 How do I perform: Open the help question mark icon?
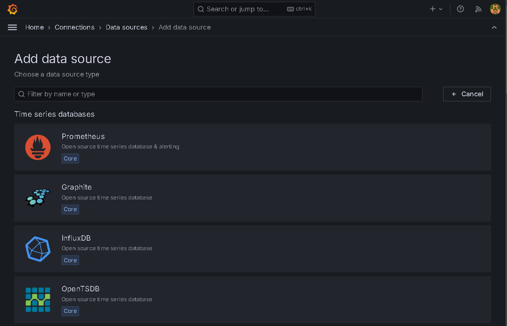[x=460, y=9]
